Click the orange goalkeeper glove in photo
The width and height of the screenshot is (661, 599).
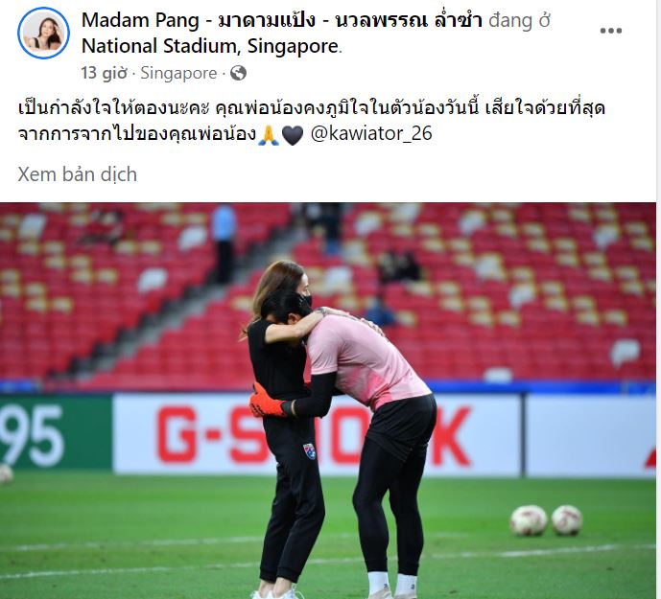266,402
